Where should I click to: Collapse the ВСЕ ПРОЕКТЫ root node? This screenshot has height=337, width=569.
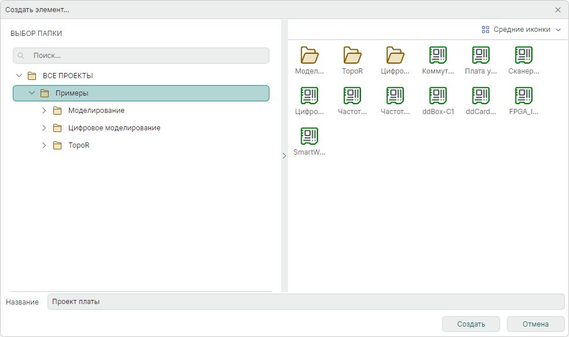tap(19, 76)
